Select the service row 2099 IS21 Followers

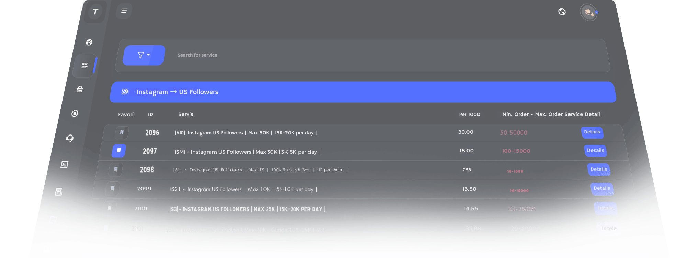tap(362, 189)
